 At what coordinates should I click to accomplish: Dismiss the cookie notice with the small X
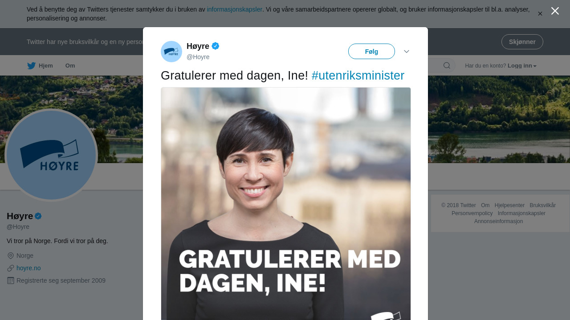click(540, 14)
